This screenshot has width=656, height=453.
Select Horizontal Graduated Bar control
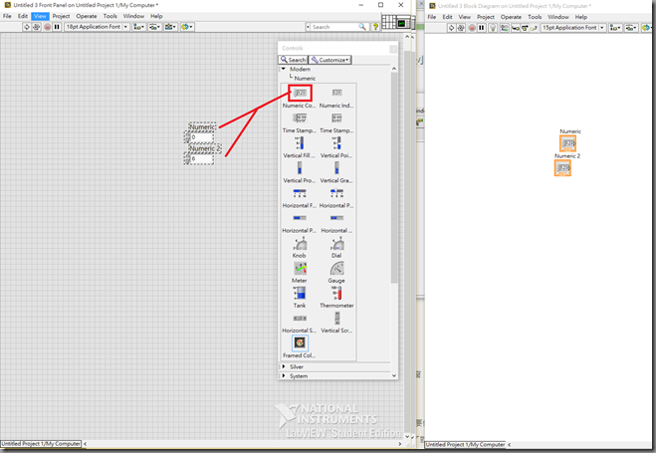pyautogui.click(x=336, y=218)
